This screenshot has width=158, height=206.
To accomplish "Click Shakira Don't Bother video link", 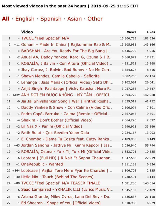I will 57,120.
